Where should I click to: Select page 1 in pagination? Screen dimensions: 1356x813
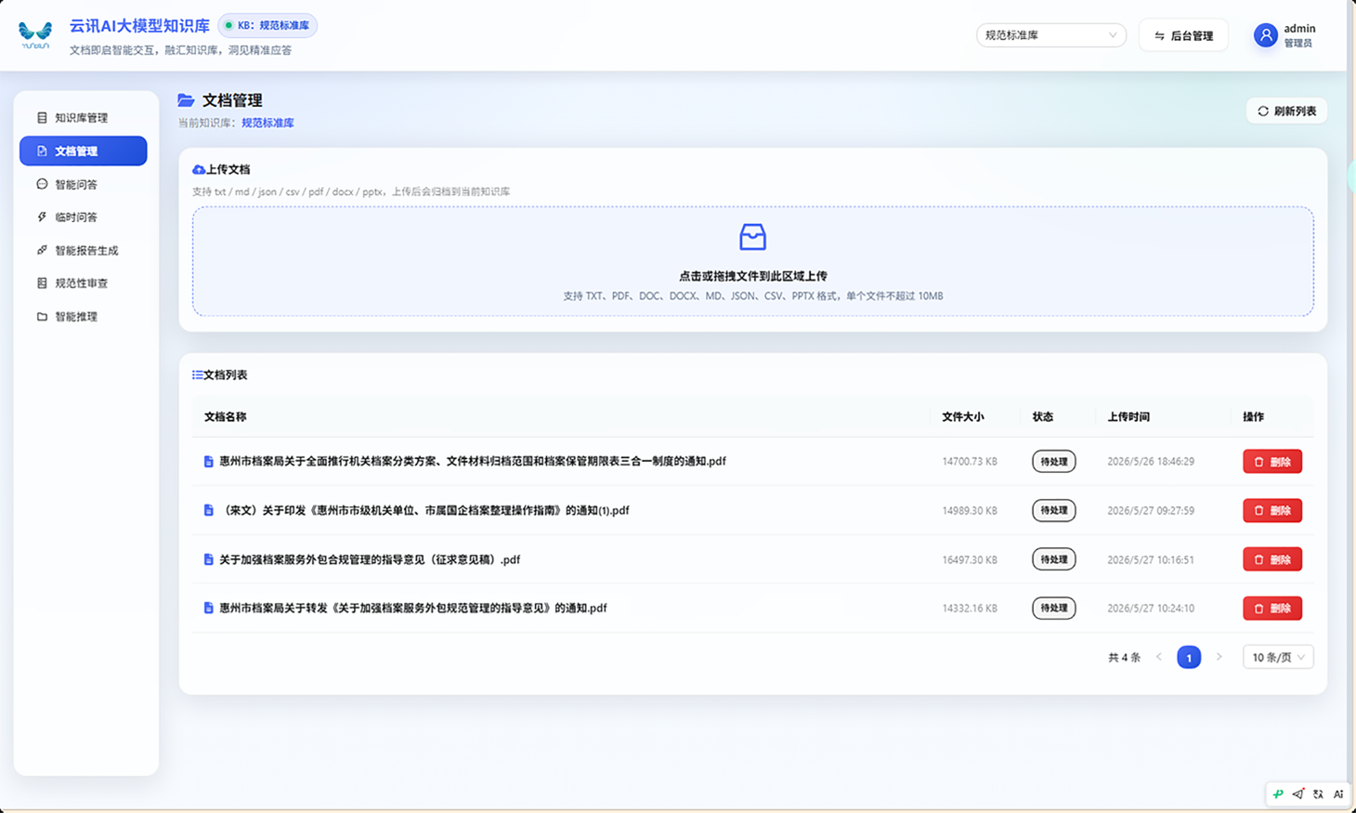1189,657
